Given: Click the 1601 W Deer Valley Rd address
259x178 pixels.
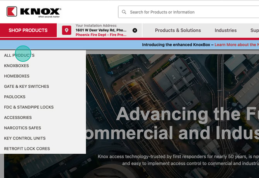Looking at the screenshot, I should [101, 30].
